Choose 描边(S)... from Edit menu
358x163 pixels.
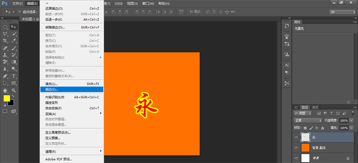72,89
